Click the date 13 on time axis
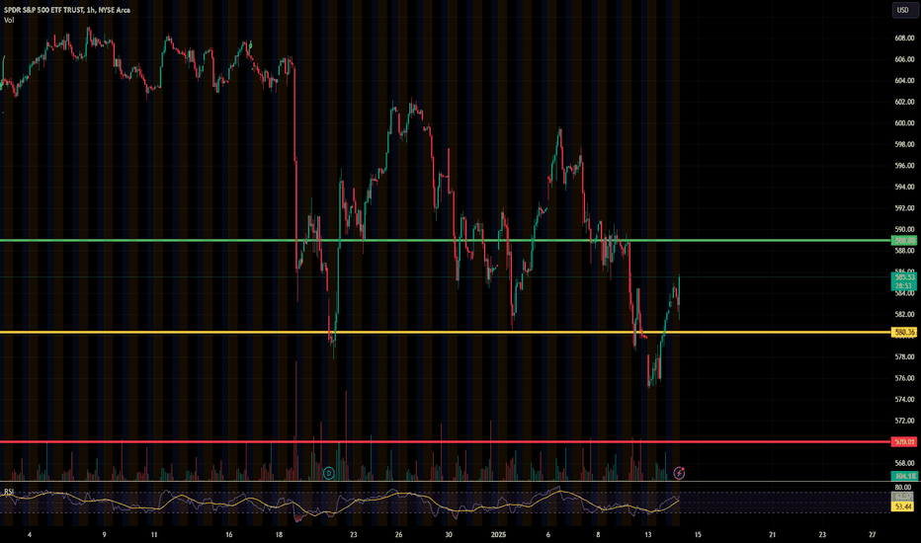 648,535
